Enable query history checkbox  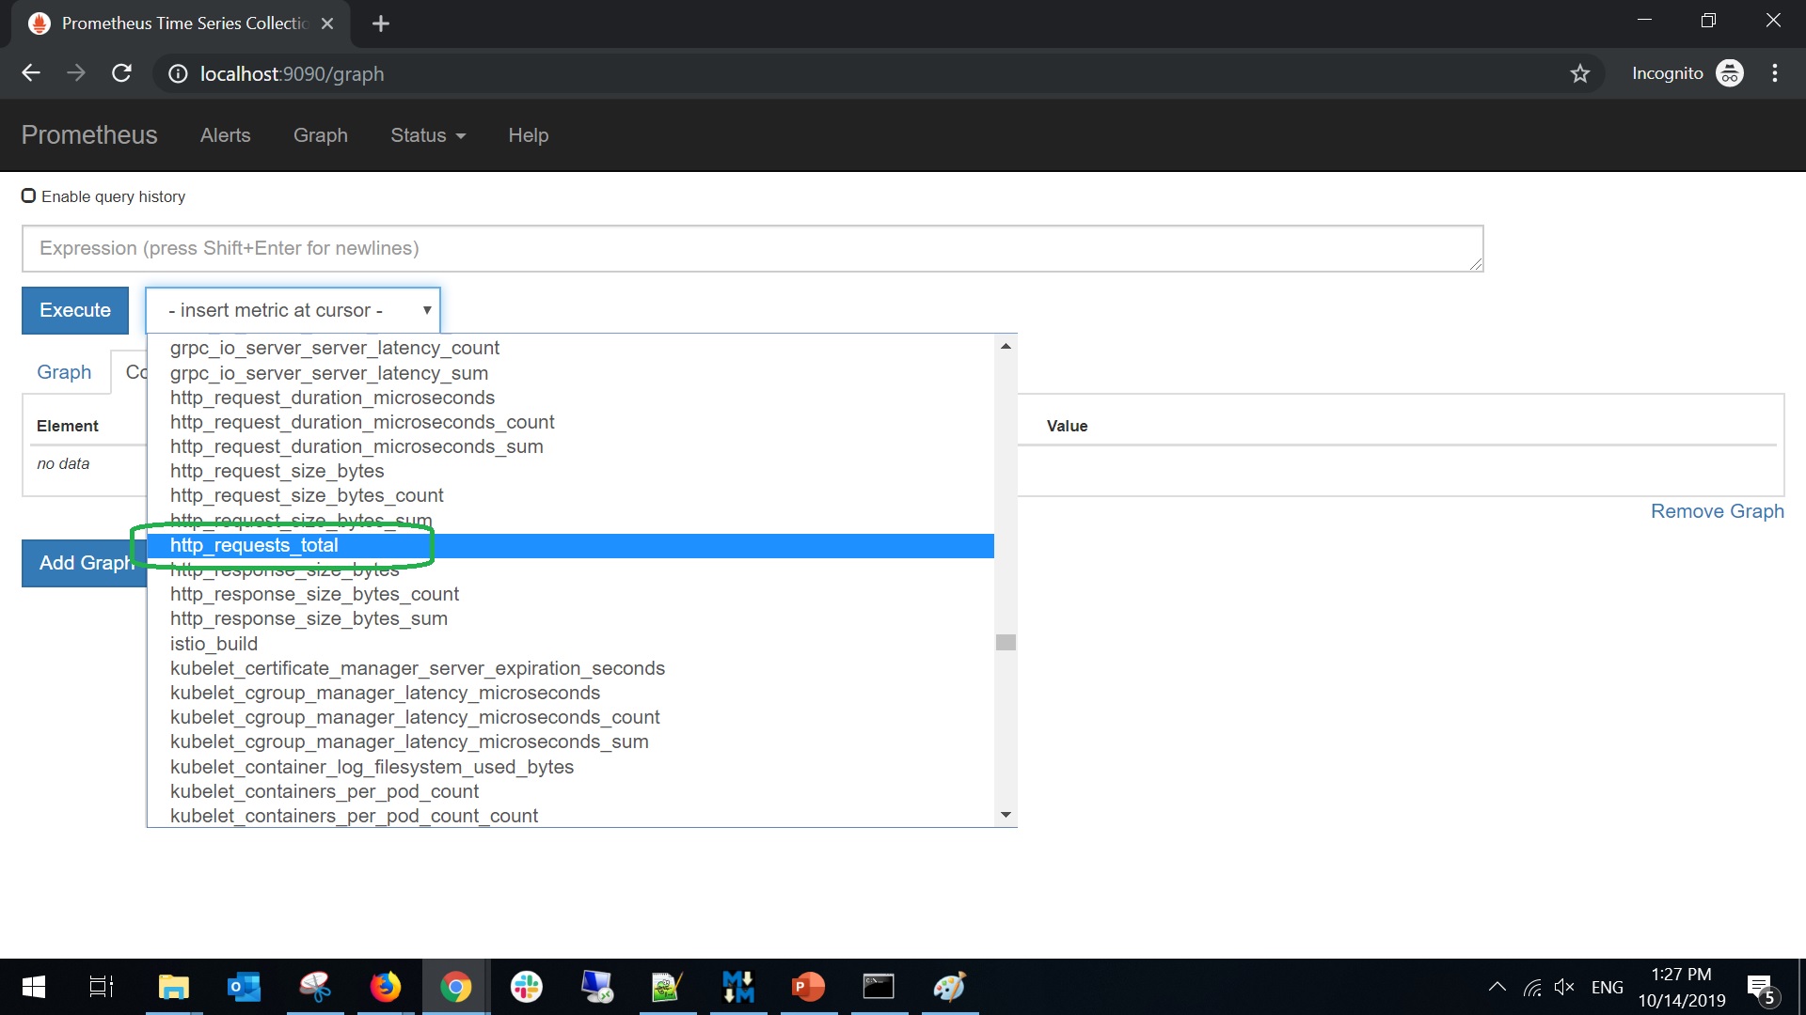tap(29, 195)
